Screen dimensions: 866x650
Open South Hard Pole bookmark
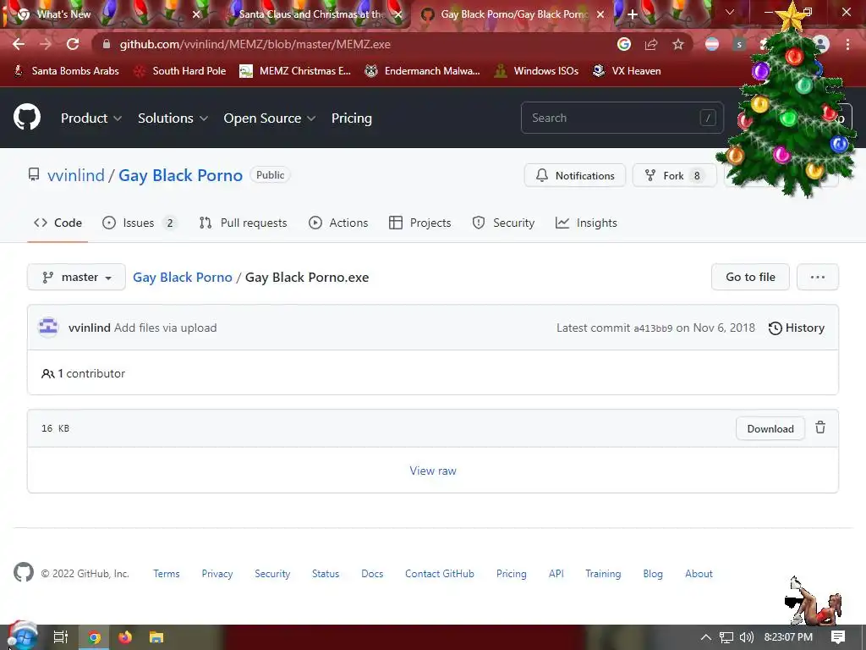[180, 71]
